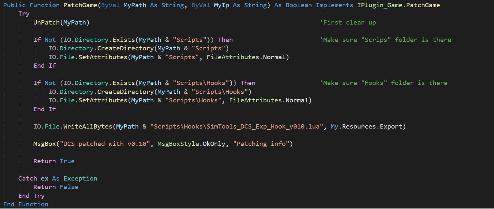Image resolution: width=494 pixels, height=209 pixels.
Task: Click the 'First clean up comment
Action: (x=348, y=23)
